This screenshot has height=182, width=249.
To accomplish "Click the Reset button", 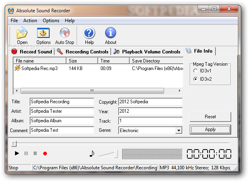I will pyautogui.click(x=210, y=117).
